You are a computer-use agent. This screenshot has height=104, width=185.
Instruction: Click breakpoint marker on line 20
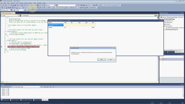click(1, 47)
